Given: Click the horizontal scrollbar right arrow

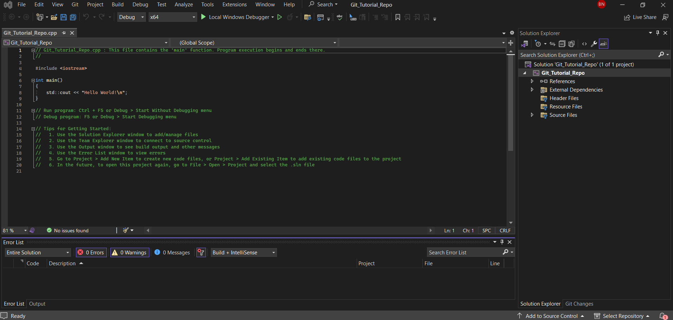Looking at the screenshot, I should pyautogui.click(x=431, y=231).
